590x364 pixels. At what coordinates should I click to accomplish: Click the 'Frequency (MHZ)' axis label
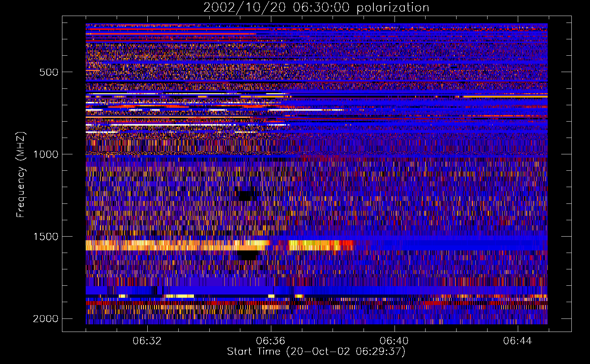click(x=21, y=175)
